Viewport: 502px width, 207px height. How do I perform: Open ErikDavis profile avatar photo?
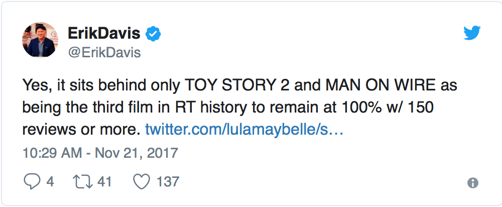click(x=40, y=42)
